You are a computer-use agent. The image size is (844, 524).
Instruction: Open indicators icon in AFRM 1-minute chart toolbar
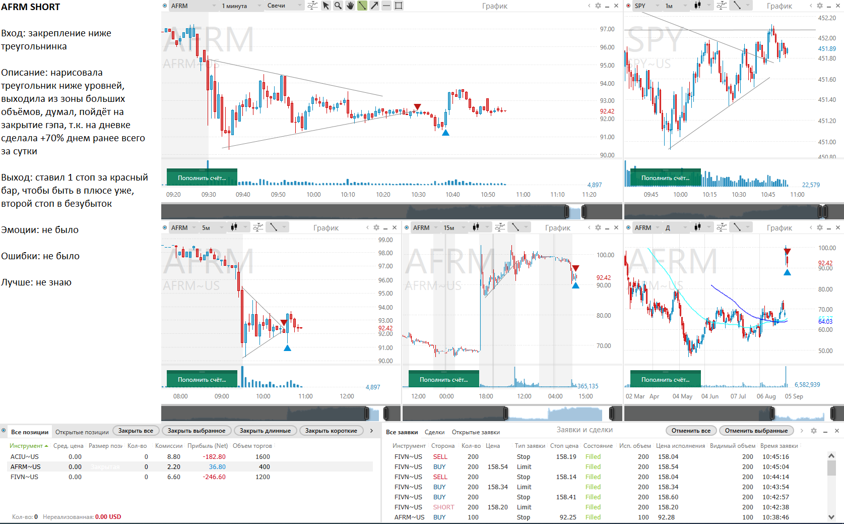click(x=312, y=6)
